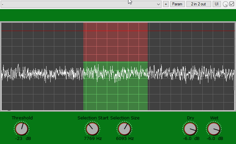Click the Dry -6.0 dB value
The image size is (236, 144).
click(191, 138)
